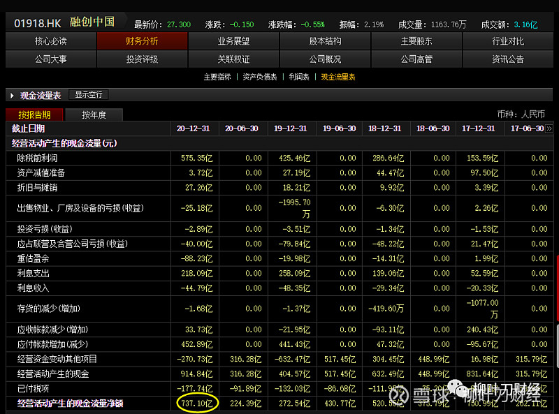The image size is (559, 414).
Task: Select the 应收帐款减少(增加) row label
Action: coord(52,330)
